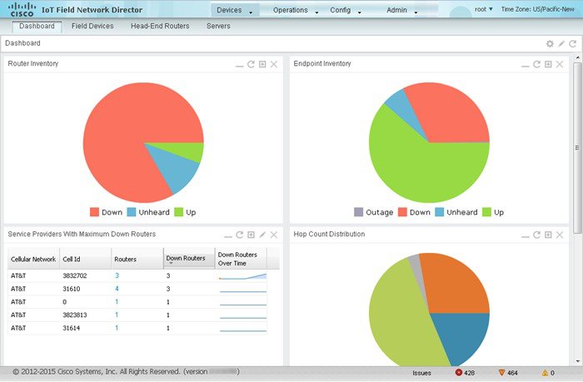Toggle Outage legend in Endpoint Inventory

tap(374, 212)
